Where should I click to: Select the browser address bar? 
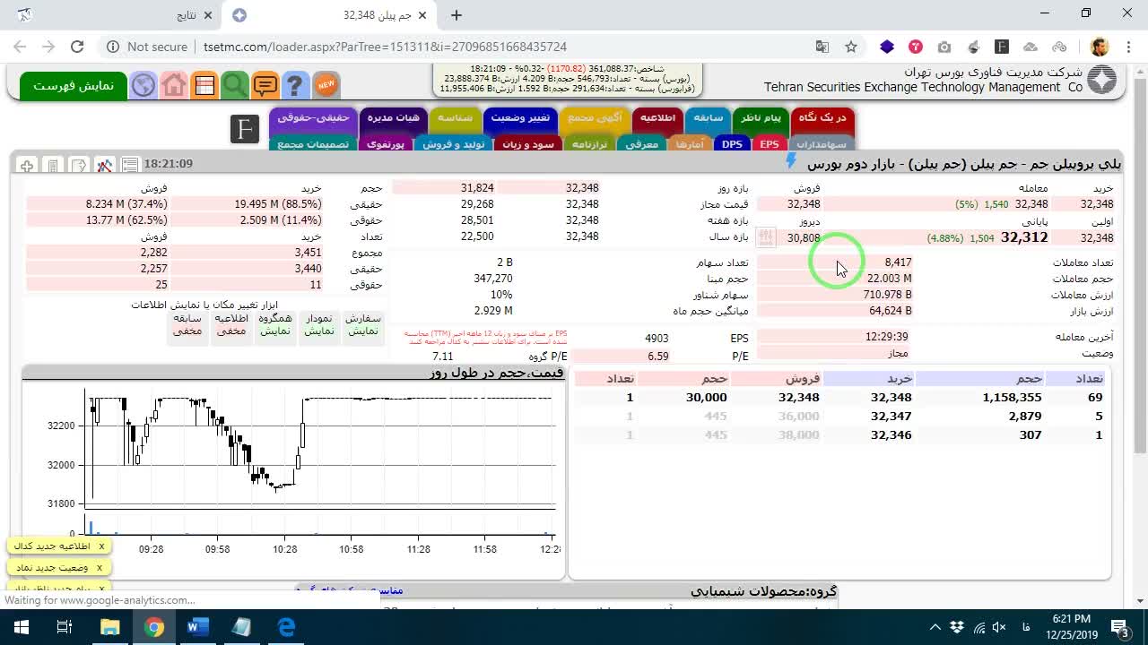point(502,47)
